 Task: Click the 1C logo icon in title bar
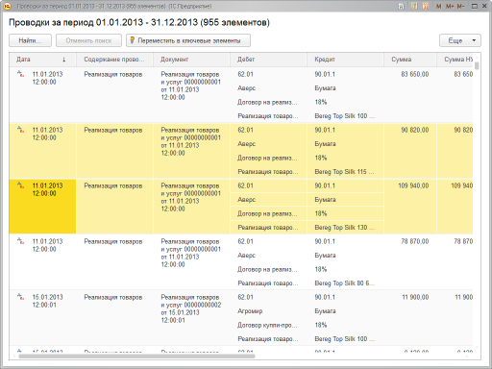point(7,6)
